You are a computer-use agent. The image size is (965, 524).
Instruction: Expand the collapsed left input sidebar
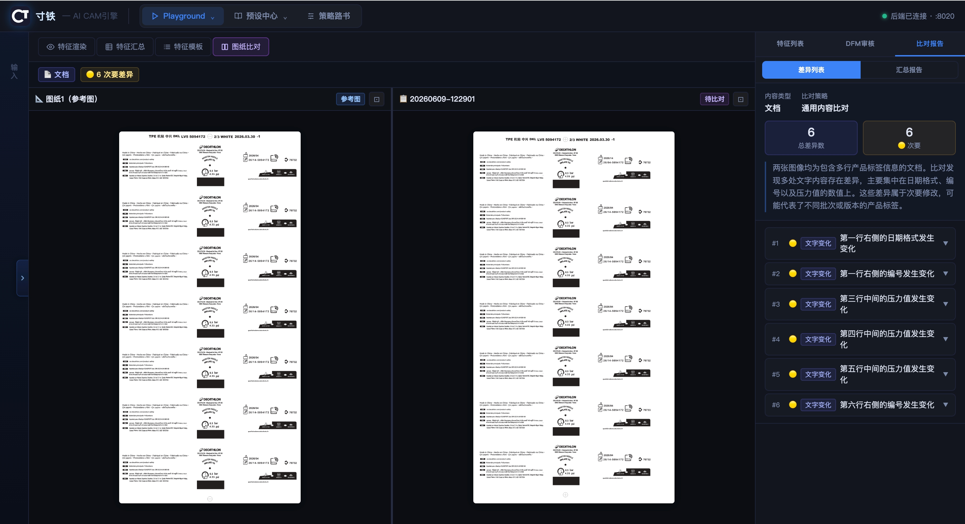[x=22, y=278]
